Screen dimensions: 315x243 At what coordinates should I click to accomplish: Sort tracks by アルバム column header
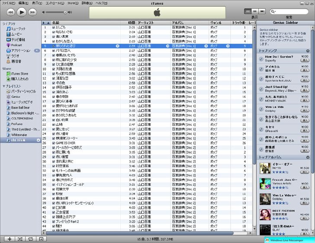[190, 23]
